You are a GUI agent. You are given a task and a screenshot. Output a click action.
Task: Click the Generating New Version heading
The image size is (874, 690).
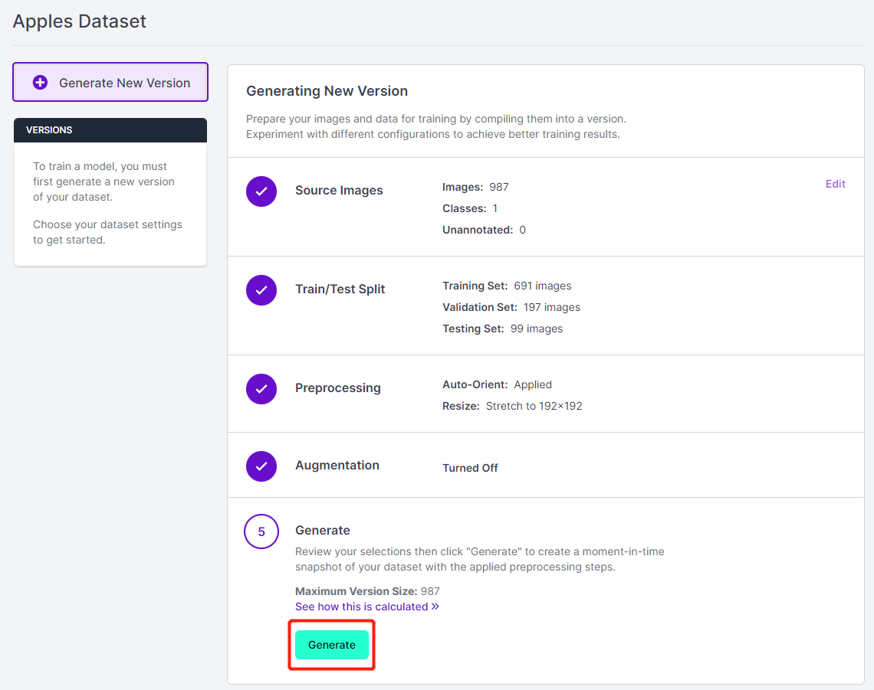327,91
